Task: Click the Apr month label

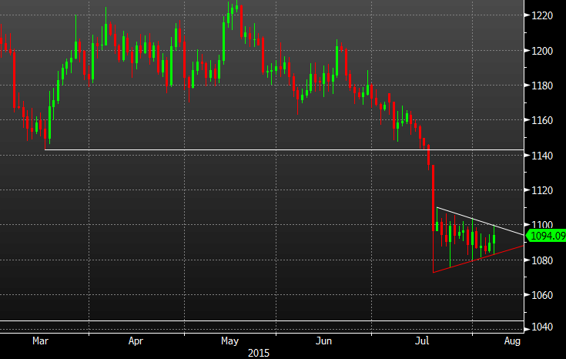Action: click(136, 341)
